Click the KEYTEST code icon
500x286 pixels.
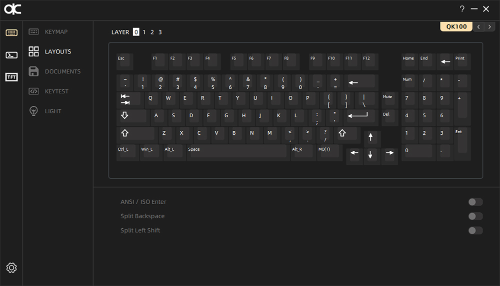(33, 91)
